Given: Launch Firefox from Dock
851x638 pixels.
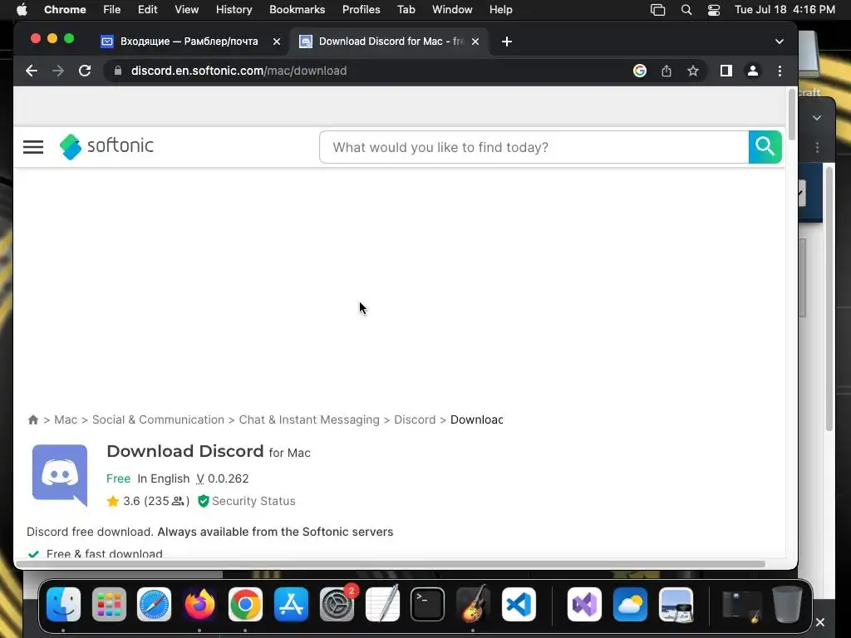Looking at the screenshot, I should click(x=199, y=604).
